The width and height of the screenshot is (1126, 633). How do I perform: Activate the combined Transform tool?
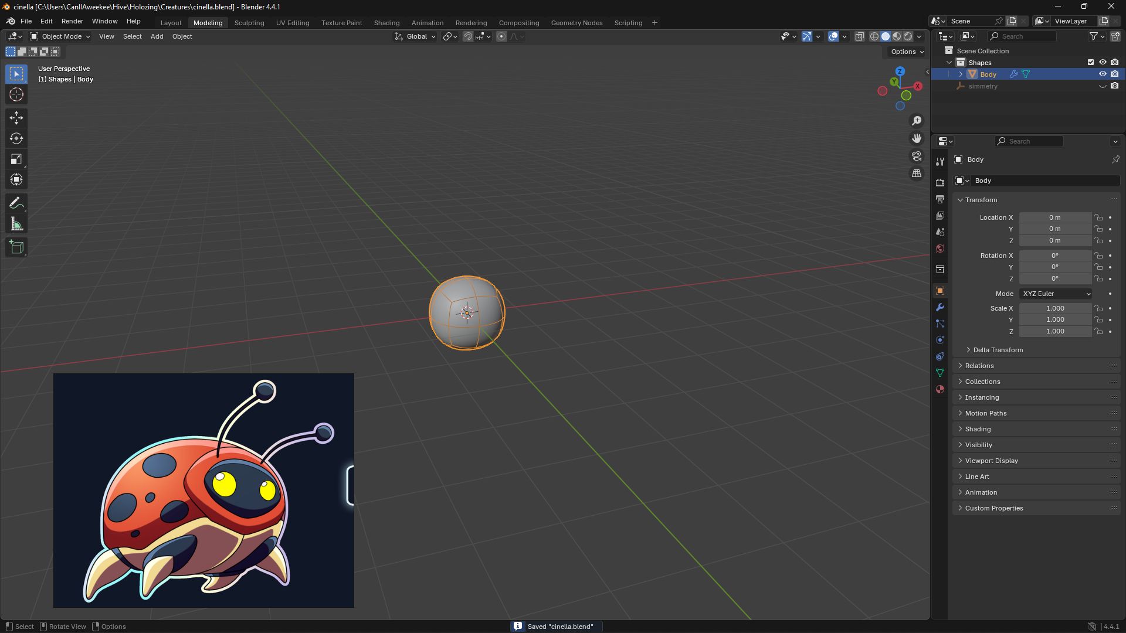pyautogui.click(x=16, y=179)
